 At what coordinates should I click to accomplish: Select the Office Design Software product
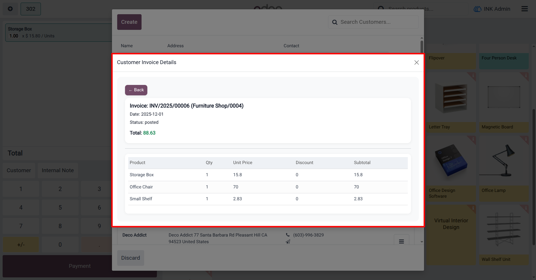pyautogui.click(x=451, y=169)
